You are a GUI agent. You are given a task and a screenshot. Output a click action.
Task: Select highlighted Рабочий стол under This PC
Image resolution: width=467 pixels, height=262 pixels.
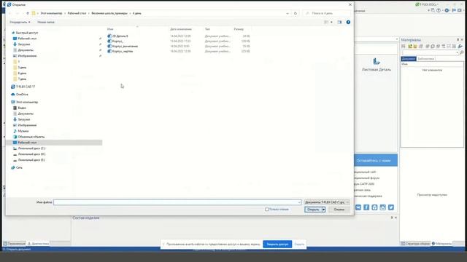click(x=54, y=143)
